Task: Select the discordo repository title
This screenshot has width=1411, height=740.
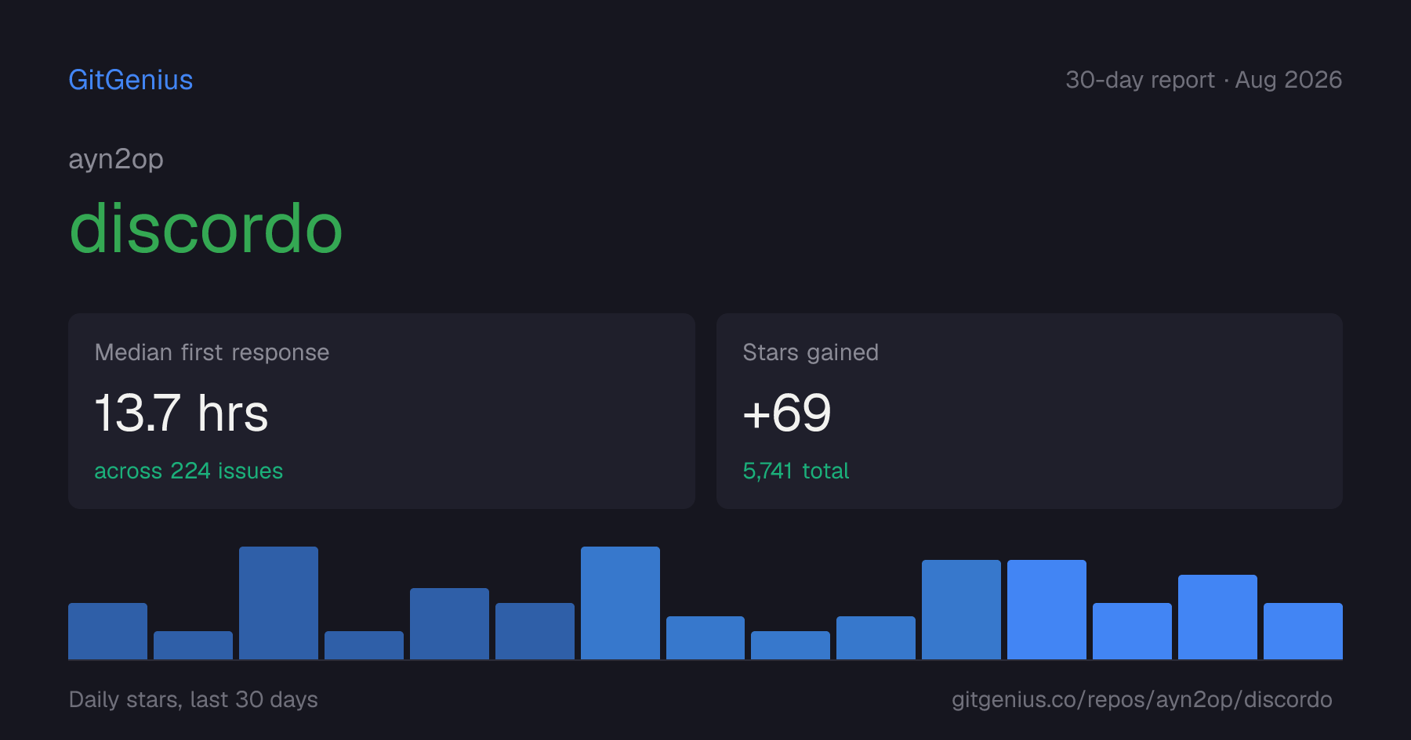Action: click(x=206, y=229)
